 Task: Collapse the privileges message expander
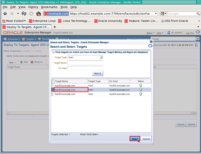click(x=53, y=52)
